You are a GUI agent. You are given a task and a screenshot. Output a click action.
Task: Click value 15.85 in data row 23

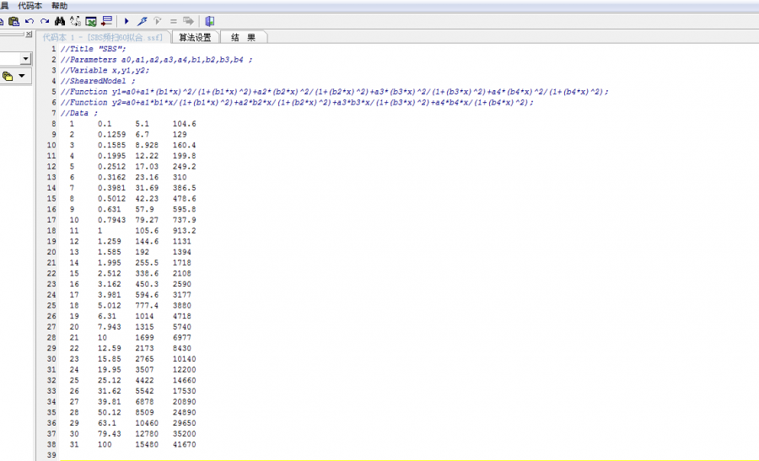click(x=110, y=359)
